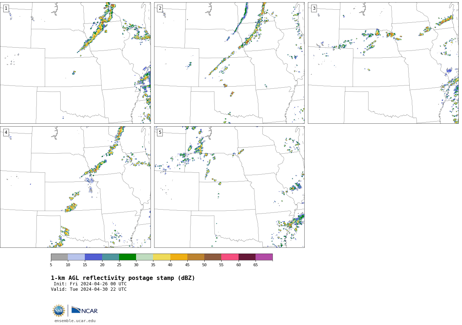Click the panel number label 1

tap(6, 8)
